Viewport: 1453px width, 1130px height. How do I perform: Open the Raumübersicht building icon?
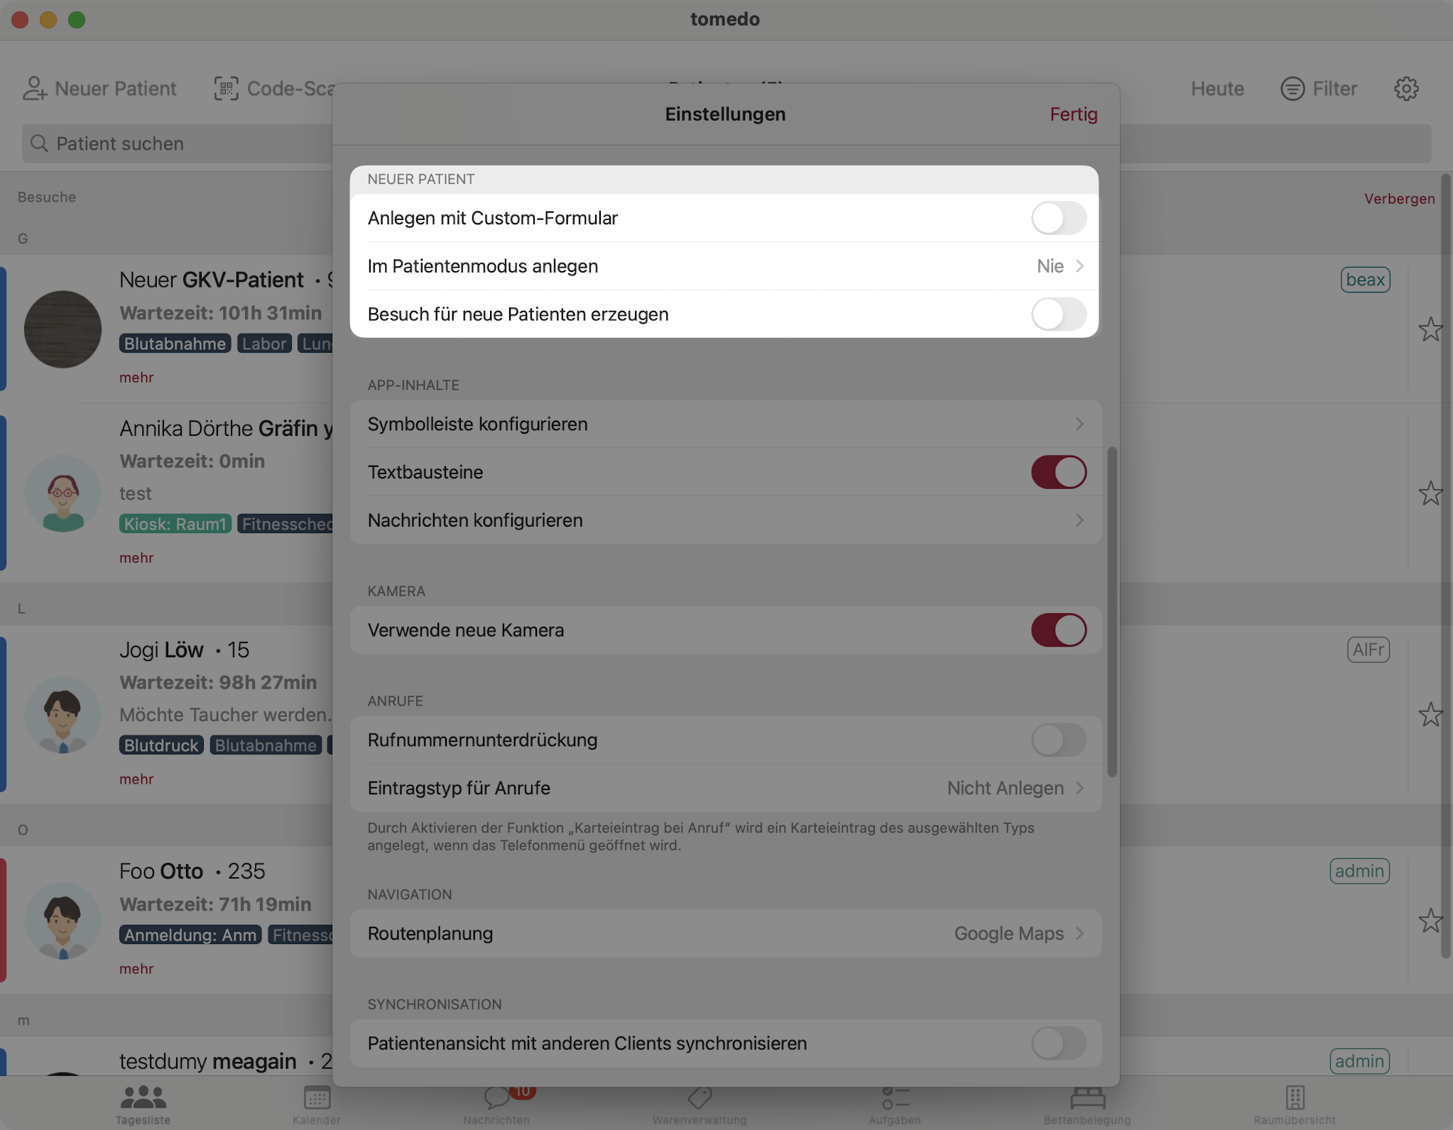point(1295,1097)
